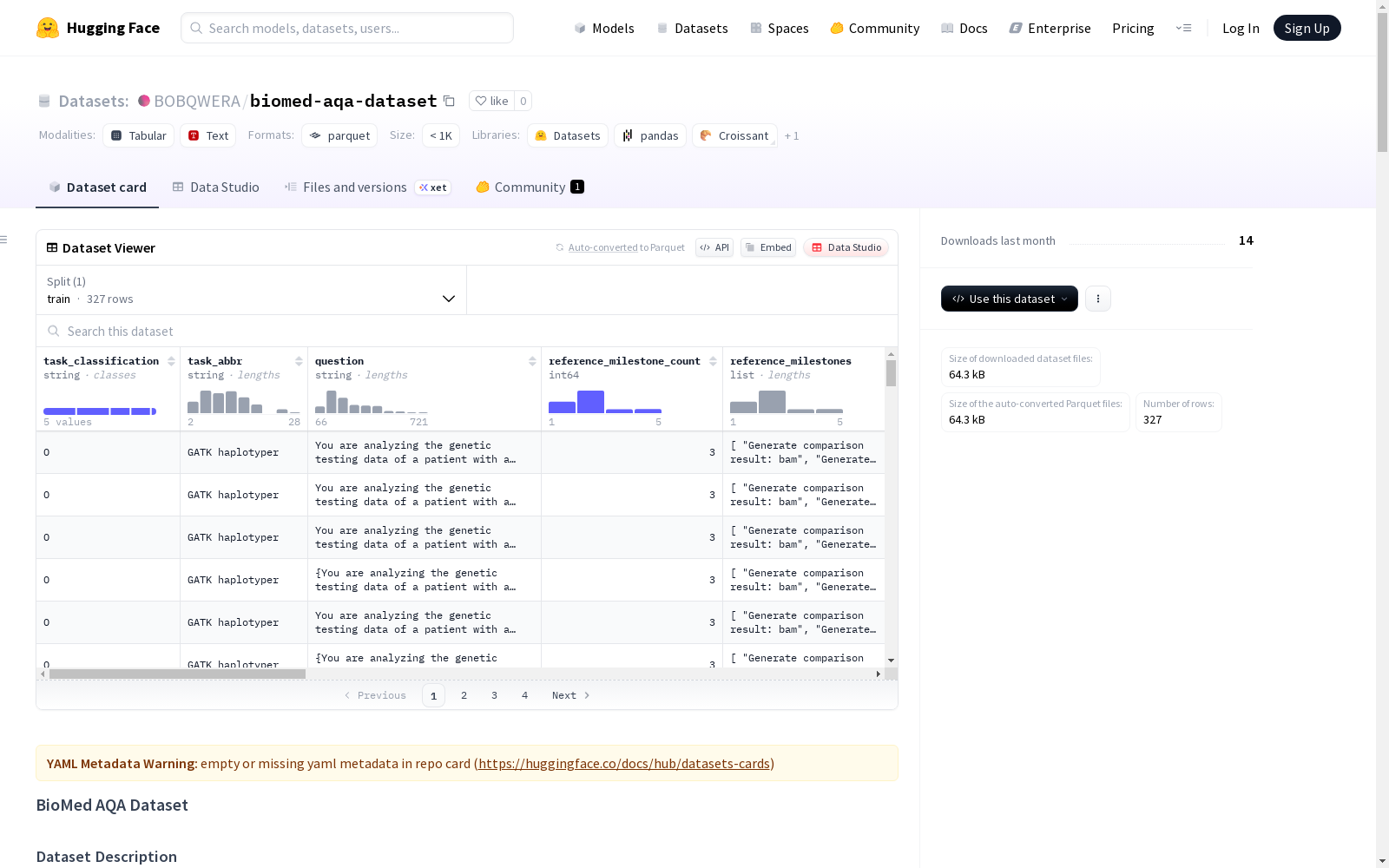Click the task_abbr lengths histogram
The height and width of the screenshot is (868, 1389).
(x=244, y=402)
